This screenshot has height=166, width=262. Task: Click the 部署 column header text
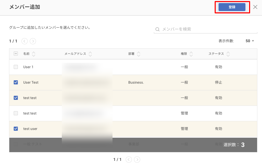[x=131, y=54]
